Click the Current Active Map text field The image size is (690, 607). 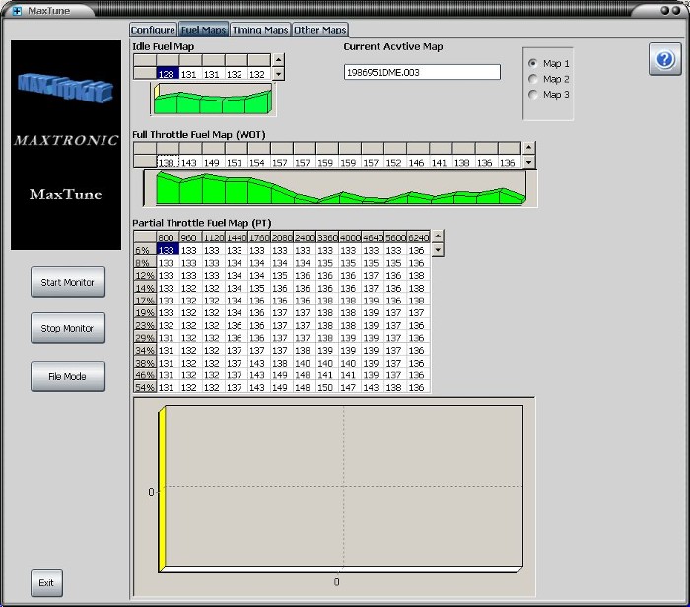pos(422,72)
